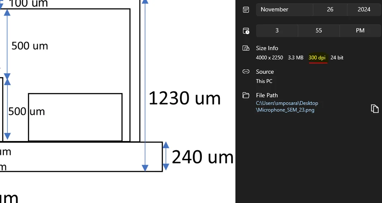Open the Microphone_SEM_23.png file path link
The width and height of the screenshot is (382, 203).
pyautogui.click(x=287, y=107)
